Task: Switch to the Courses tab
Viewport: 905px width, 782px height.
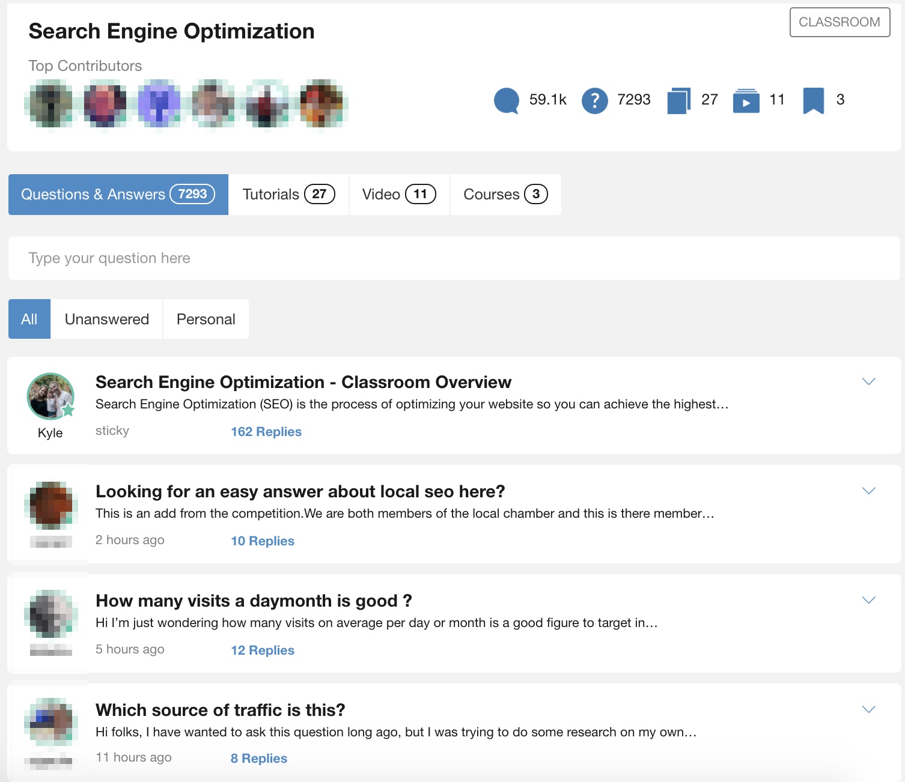Action: (505, 195)
